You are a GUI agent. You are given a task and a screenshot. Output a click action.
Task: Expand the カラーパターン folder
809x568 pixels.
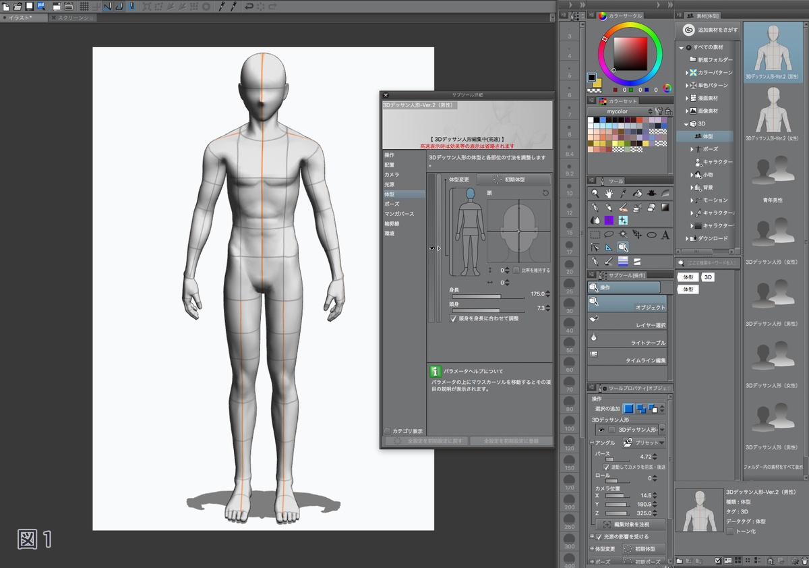pyautogui.click(x=687, y=73)
